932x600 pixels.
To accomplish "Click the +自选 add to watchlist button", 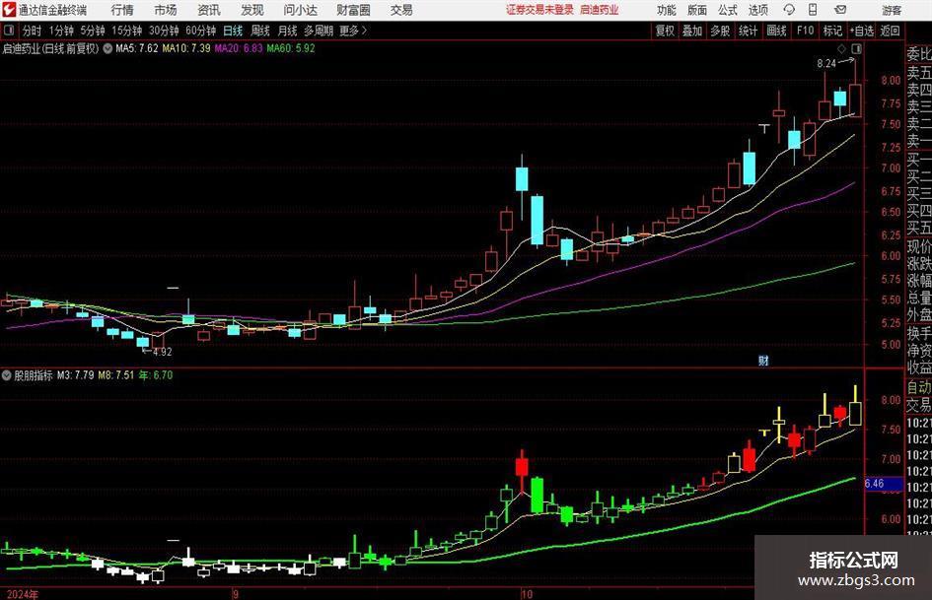I will 862,31.
